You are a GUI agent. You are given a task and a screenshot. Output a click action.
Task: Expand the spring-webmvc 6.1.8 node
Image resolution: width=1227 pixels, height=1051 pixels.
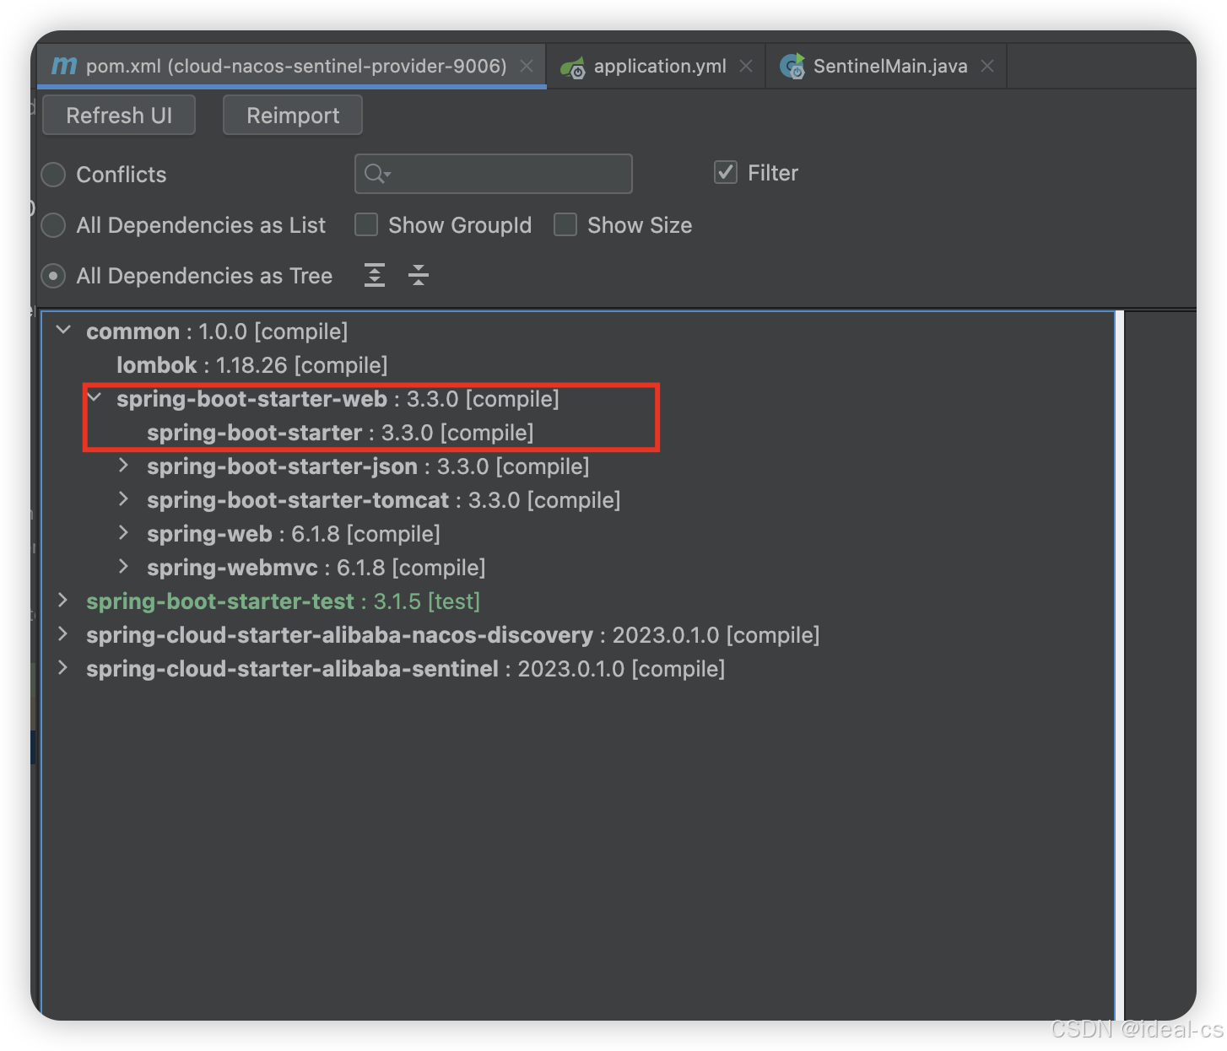[x=124, y=566]
